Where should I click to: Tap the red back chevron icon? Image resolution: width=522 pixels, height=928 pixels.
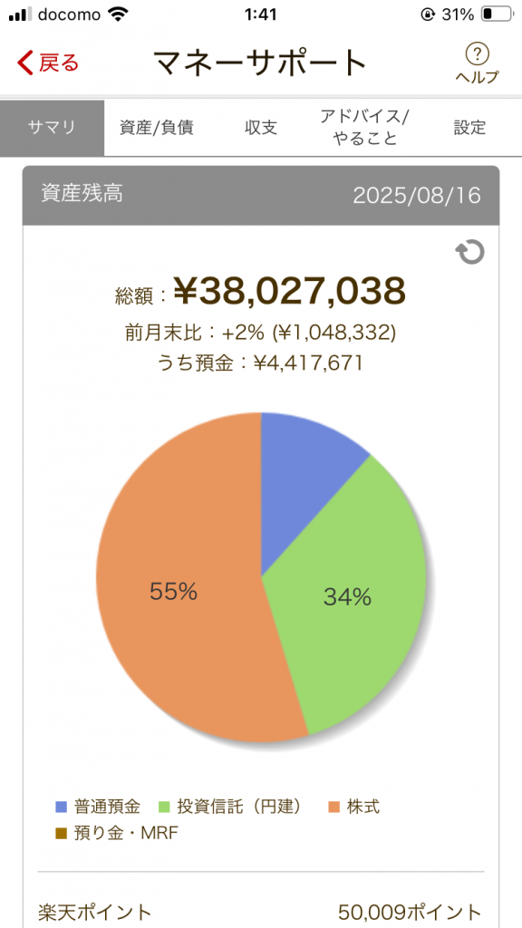(25, 63)
